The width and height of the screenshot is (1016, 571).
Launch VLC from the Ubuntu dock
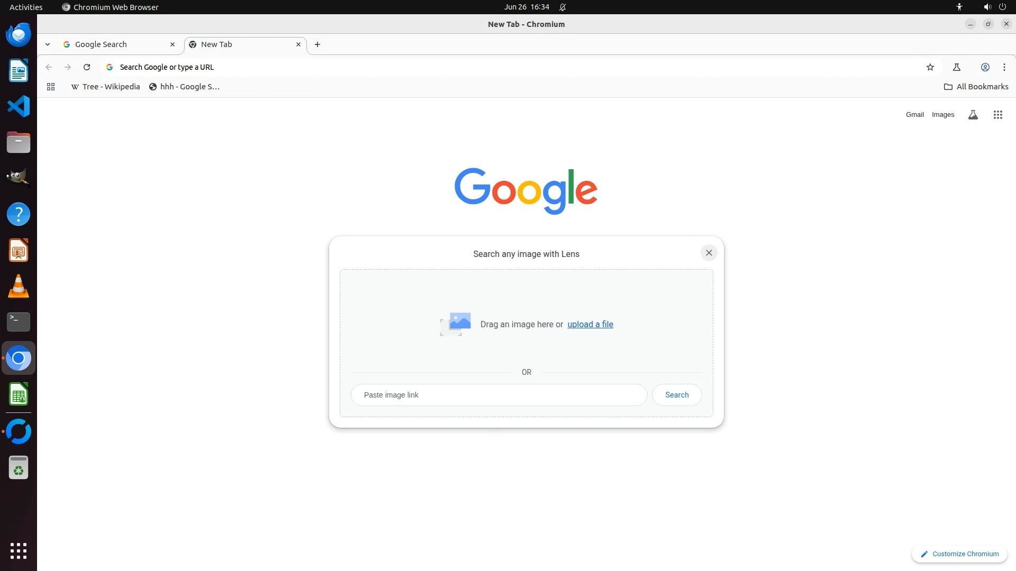click(19, 287)
